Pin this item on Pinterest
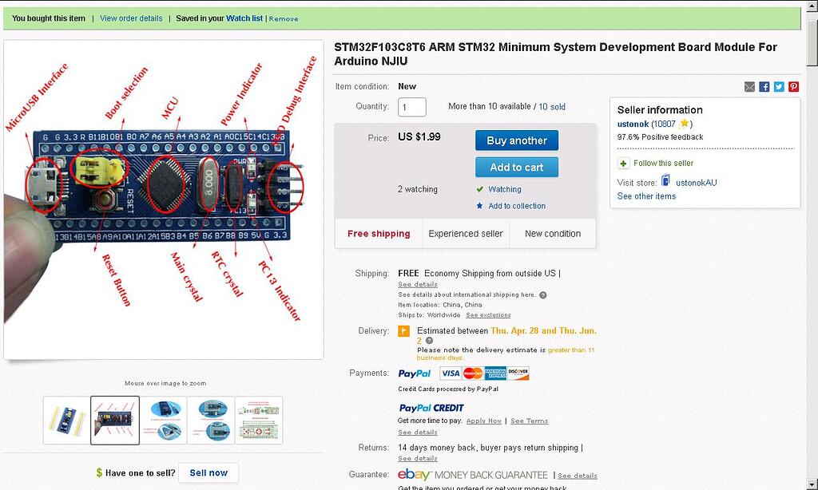The height and width of the screenshot is (490, 818). (793, 87)
